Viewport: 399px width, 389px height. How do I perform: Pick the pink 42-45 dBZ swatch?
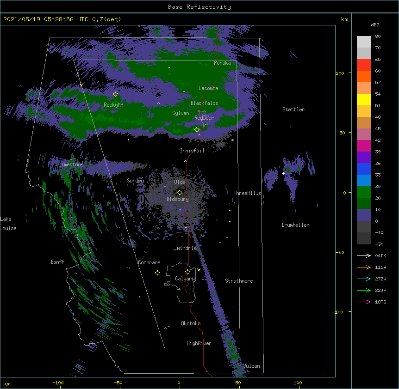[x=364, y=134]
